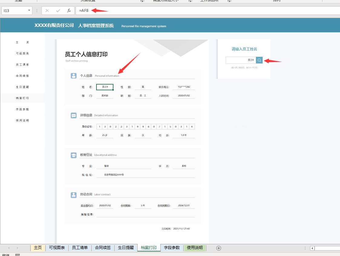340x256 pixels.
Task: Click the search magnifier icon button
Action: pyautogui.click(x=259, y=60)
